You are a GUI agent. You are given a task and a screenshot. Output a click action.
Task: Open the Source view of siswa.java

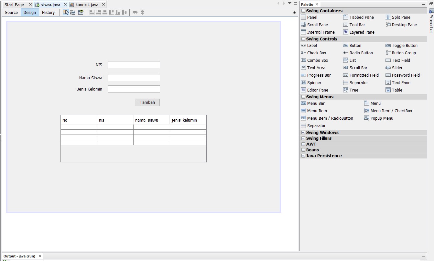pos(11,12)
